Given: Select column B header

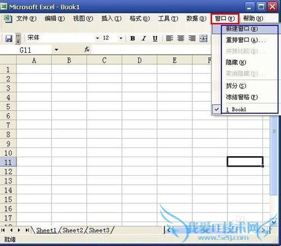Looking at the screenshot, I should [69, 60].
